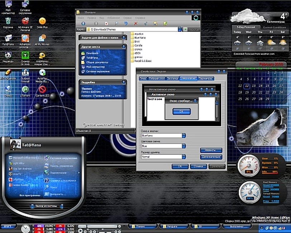Open the Медведь panda desktop icon

[8, 57]
